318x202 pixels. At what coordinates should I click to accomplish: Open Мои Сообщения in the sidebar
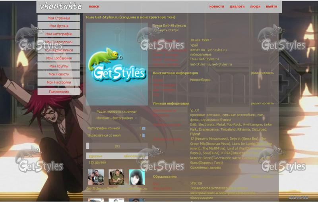point(59,58)
